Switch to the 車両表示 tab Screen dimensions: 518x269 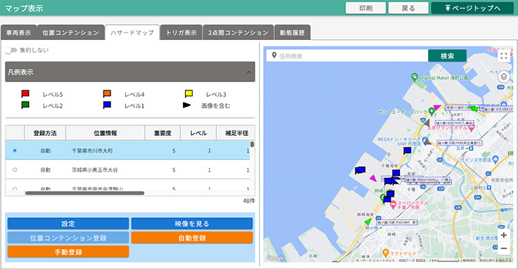(x=19, y=32)
